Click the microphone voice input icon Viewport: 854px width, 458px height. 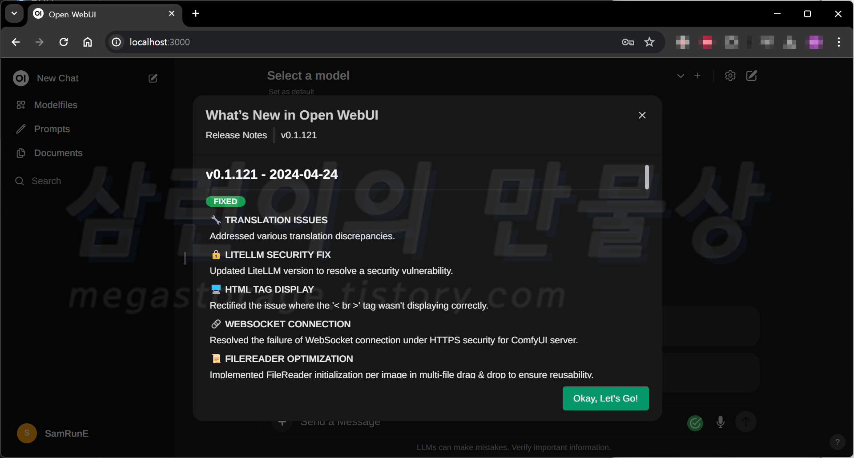[721, 422]
